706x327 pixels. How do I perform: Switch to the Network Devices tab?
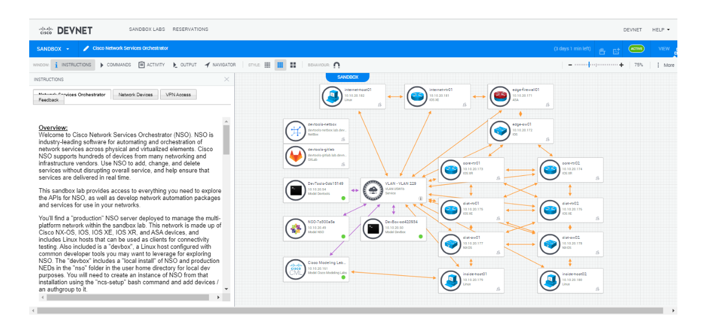coord(135,94)
